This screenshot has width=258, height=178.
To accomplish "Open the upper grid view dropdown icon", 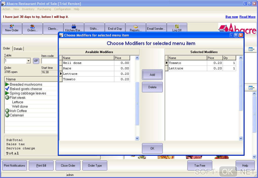I will [251, 49].
